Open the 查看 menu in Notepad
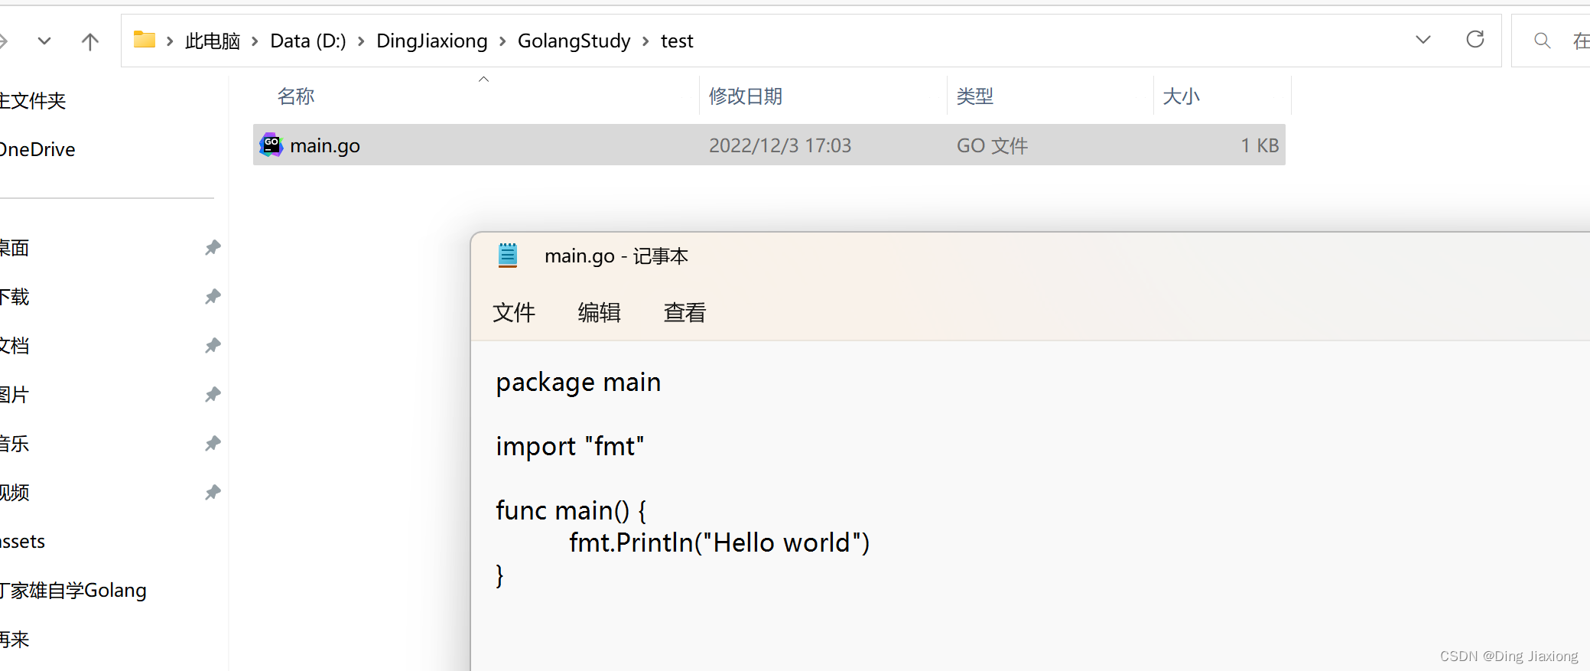This screenshot has width=1590, height=671. click(684, 312)
